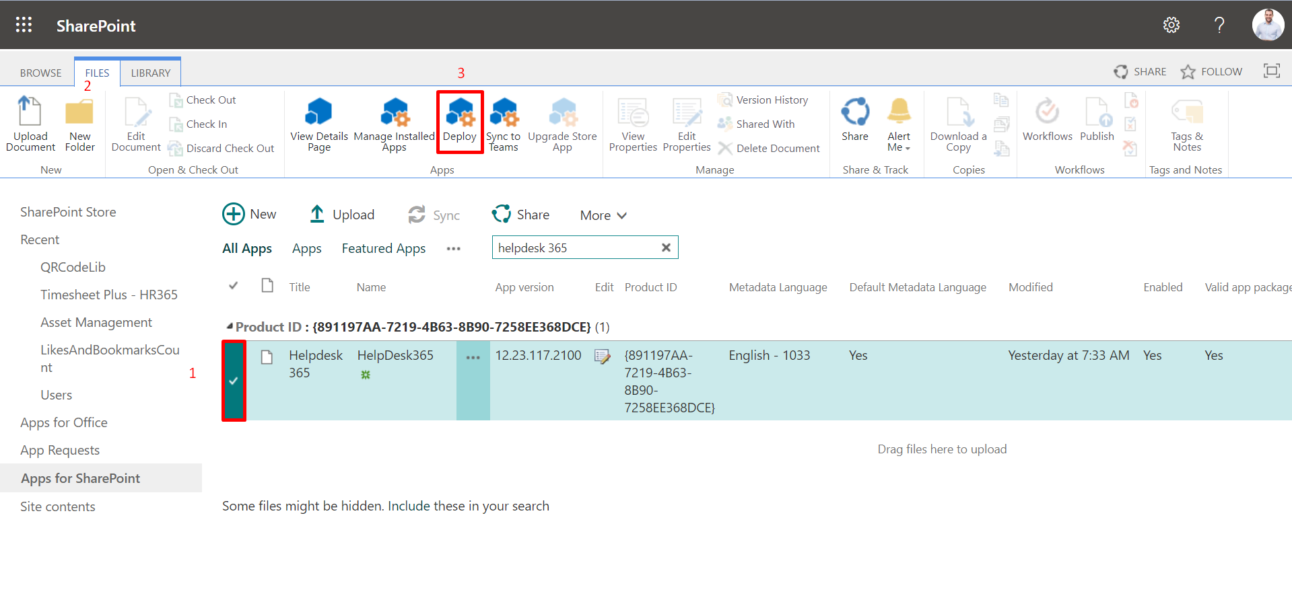Switch to the LIBRARY tab

pos(151,73)
